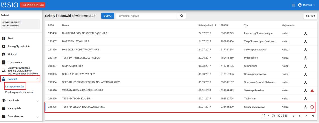The height and width of the screenshot is (123, 319).
Task: Click red warning triangle on SZKOŁA POLICEALNA row
Action: pyautogui.click(x=312, y=90)
